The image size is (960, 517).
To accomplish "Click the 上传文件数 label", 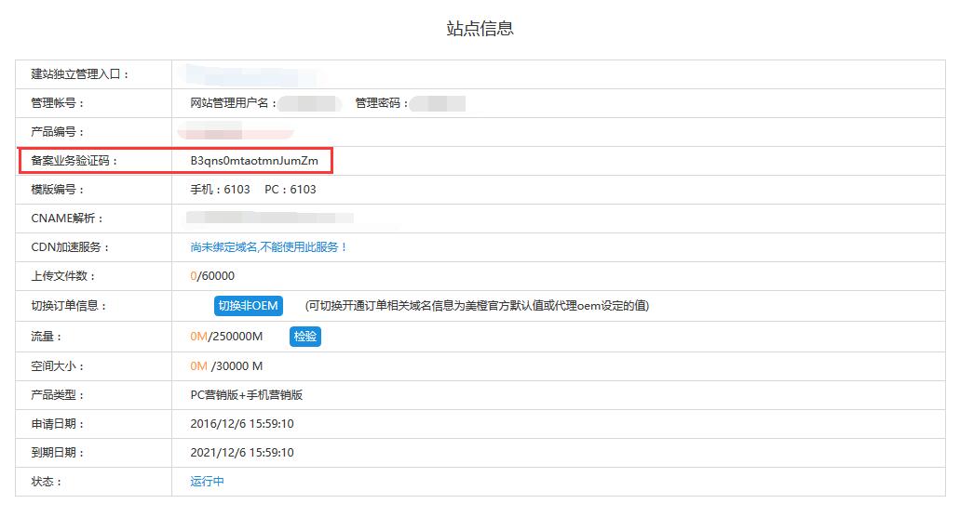I will 63,275.
